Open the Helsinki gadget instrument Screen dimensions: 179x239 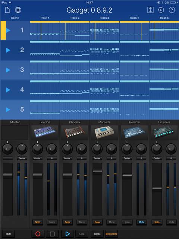(134, 133)
